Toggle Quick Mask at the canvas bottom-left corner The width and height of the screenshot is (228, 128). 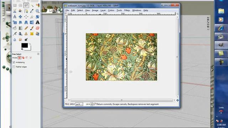(66, 100)
